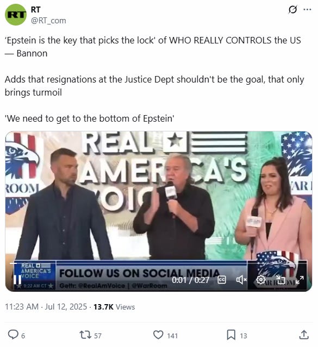Open the @RT_com handle link

pos(48,21)
